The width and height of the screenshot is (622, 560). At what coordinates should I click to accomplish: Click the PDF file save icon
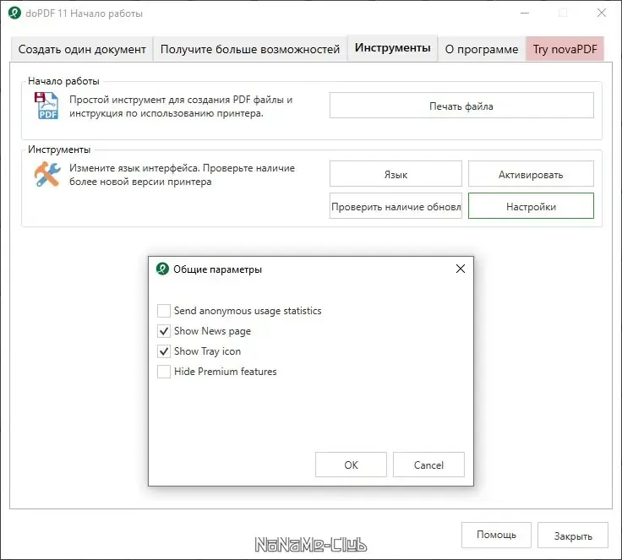pyautogui.click(x=46, y=106)
